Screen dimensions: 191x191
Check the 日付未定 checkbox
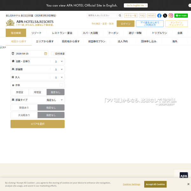[53, 53]
